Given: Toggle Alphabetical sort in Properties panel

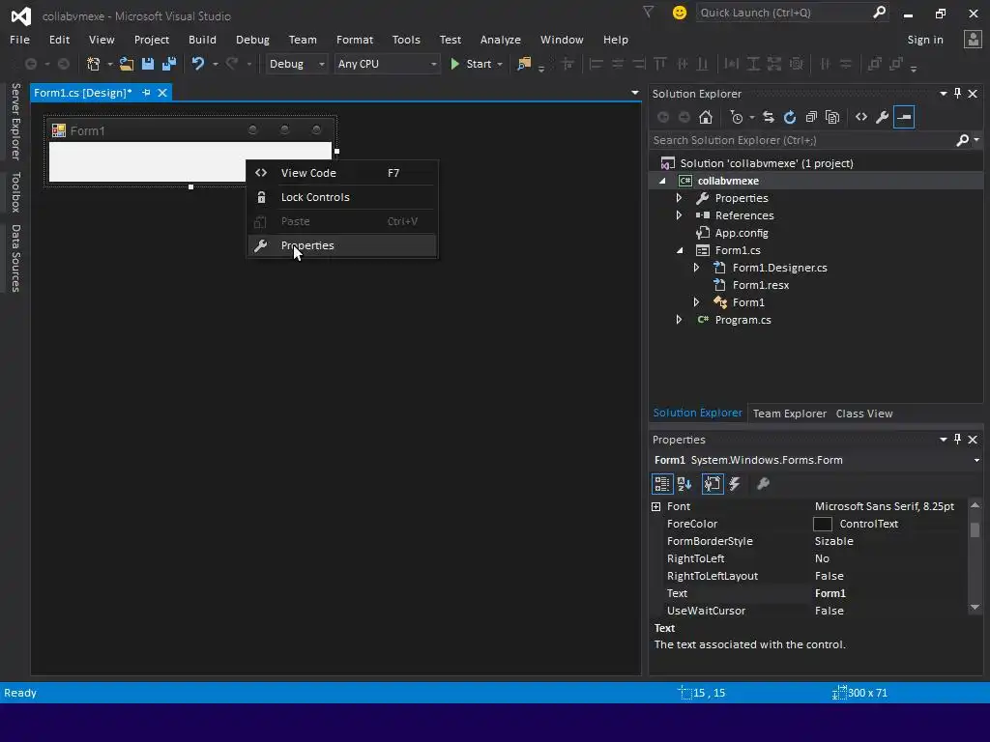Looking at the screenshot, I should (684, 484).
